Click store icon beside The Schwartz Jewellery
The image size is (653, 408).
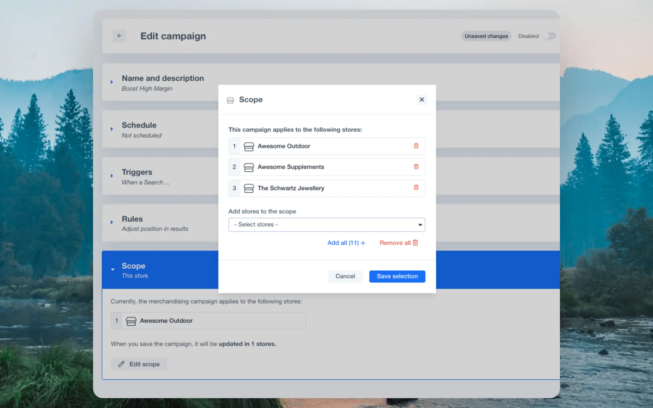(248, 188)
